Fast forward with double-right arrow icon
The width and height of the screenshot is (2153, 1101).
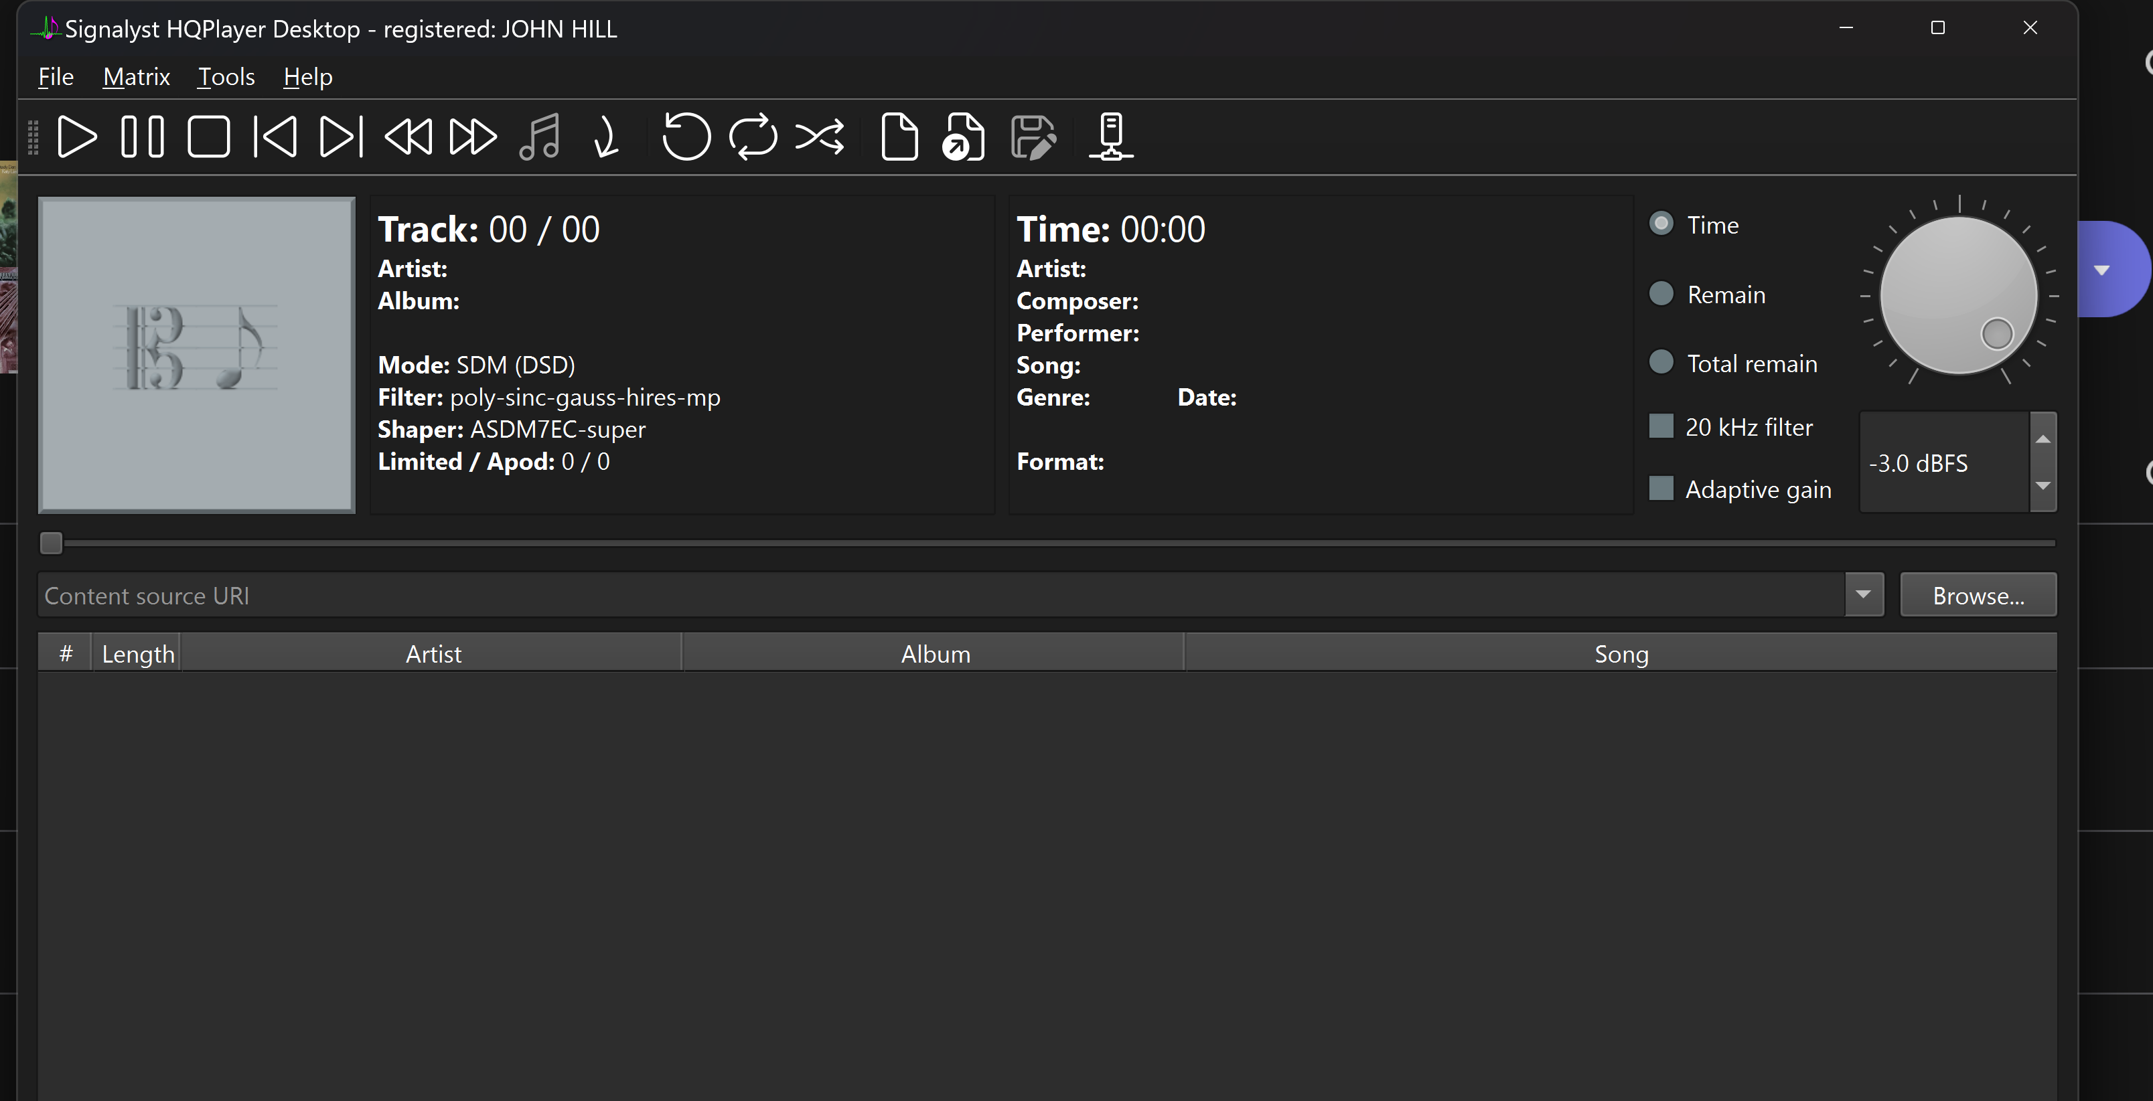coord(473,137)
